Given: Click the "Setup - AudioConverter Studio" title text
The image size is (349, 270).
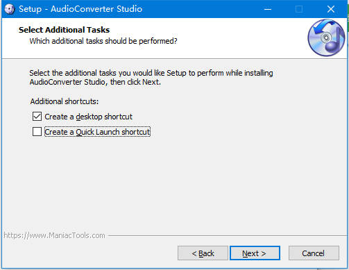Looking at the screenshot, I should [x=80, y=9].
